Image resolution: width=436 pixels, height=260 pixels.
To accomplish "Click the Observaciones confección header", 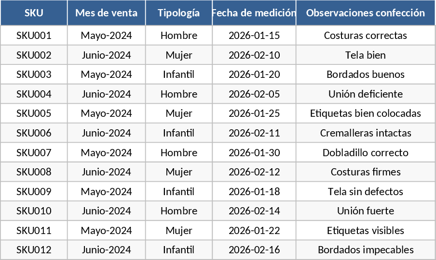I will point(365,13).
